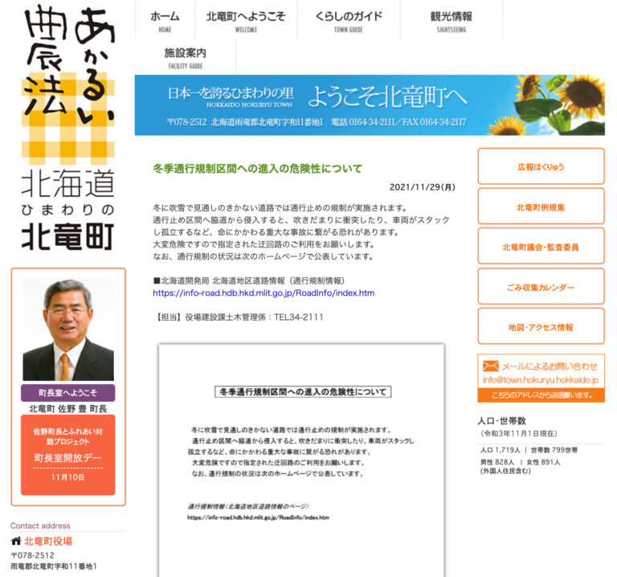The height and width of the screenshot is (577, 617).
Task: Click the 北竜町 site logo
Action: [67, 127]
